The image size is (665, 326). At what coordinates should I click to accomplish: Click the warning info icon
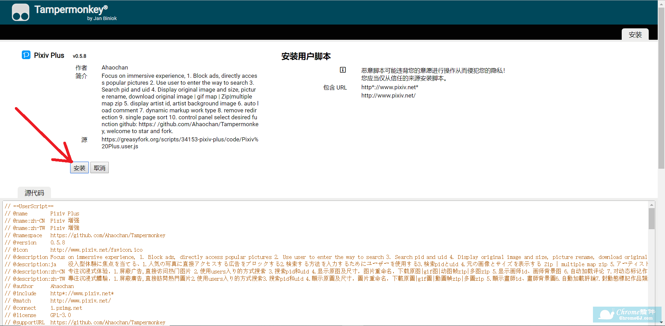coord(343,70)
